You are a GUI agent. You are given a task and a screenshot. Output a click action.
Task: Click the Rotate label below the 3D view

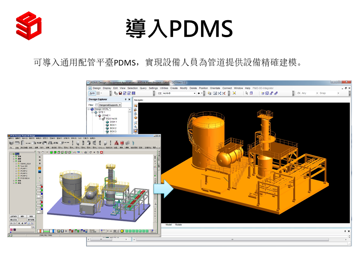(x=179, y=225)
